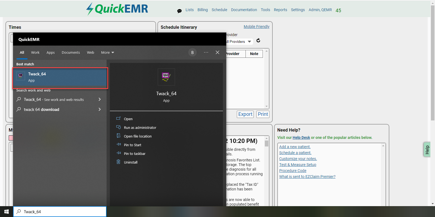
Task: Select the Twack_64 best match result
Action: pyautogui.click(x=60, y=77)
